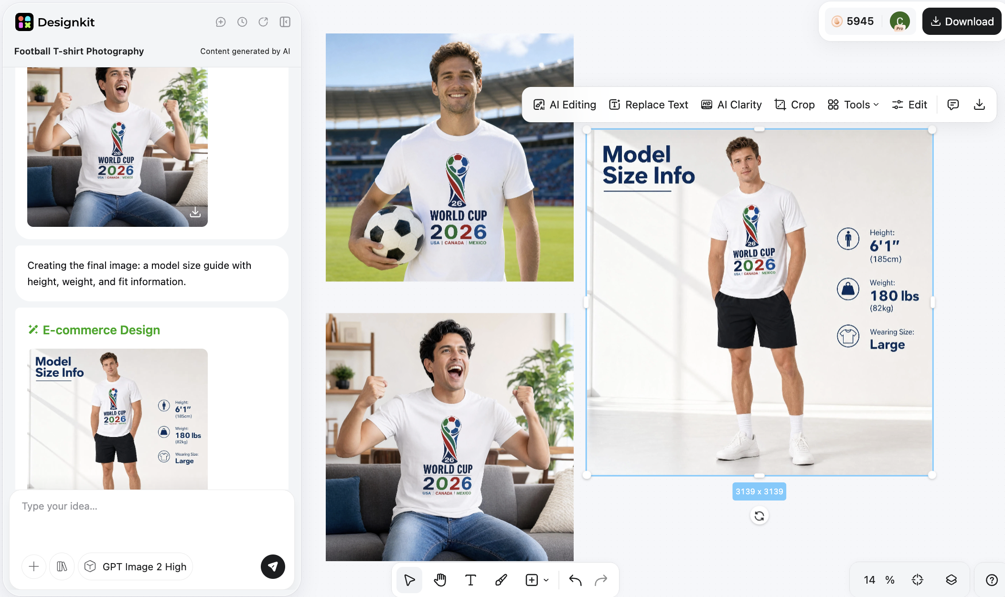Viewport: 1005px width, 597px height.
Task: Start a new chat with plus bubble icon
Action: pos(221,22)
